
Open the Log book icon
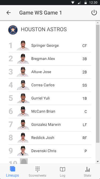[x=62, y=169]
